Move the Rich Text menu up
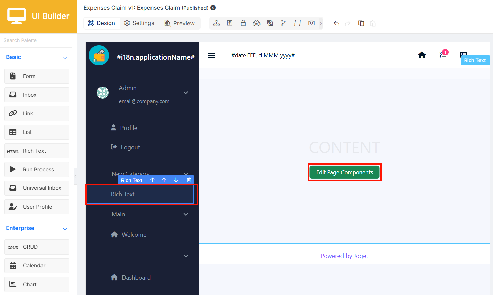The image size is (493, 295). point(164,180)
